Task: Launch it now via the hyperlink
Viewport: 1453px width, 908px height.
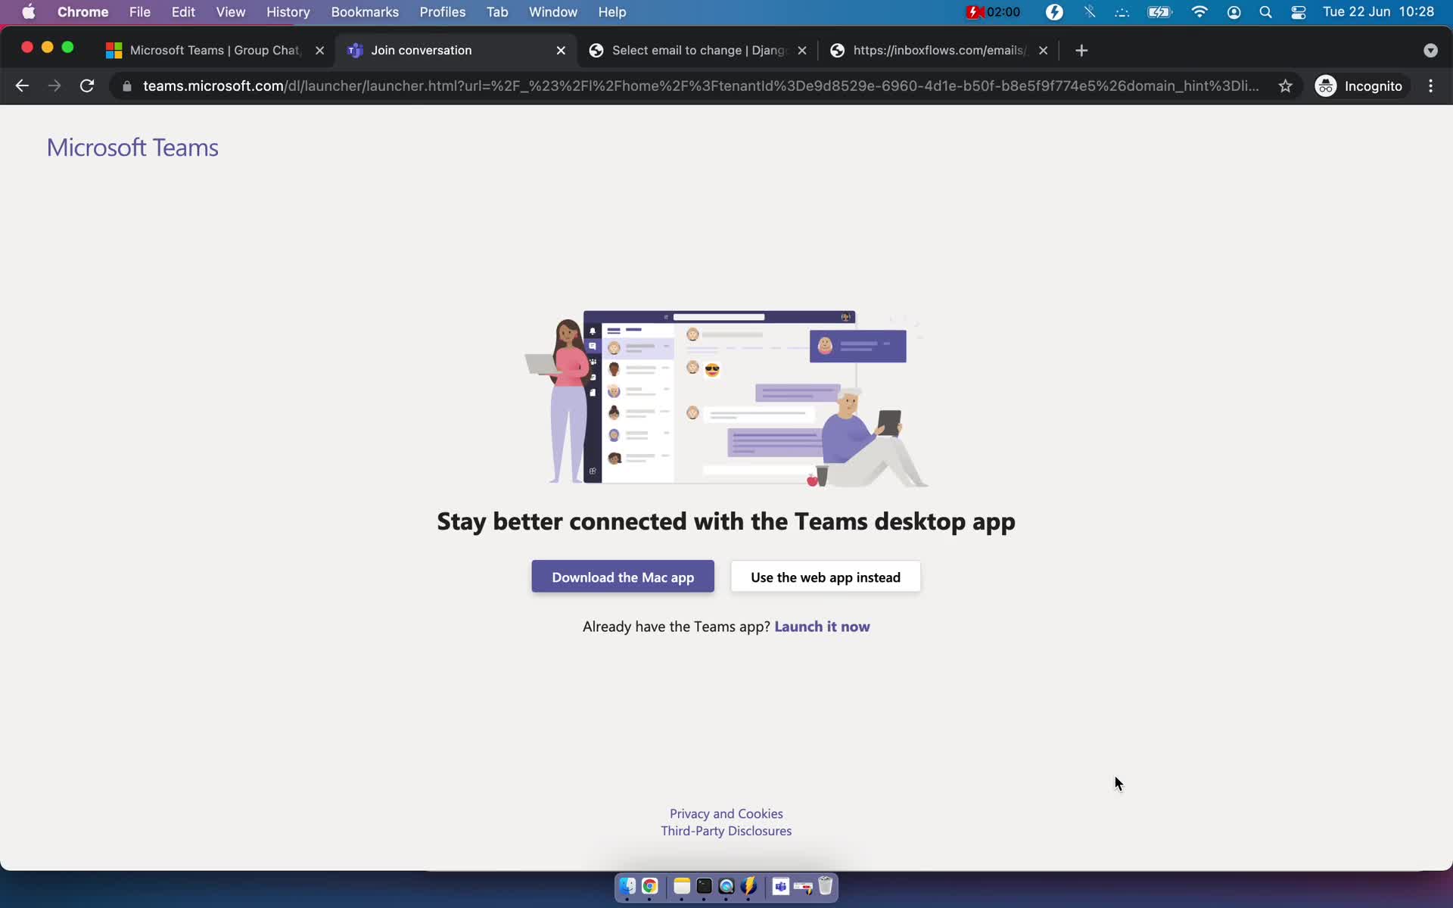Action: pyautogui.click(x=821, y=626)
